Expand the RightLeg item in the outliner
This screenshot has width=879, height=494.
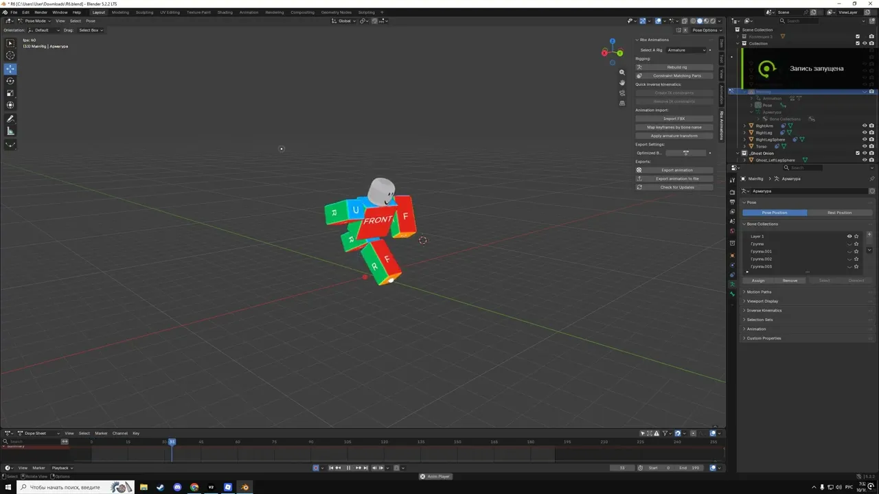[x=745, y=132]
